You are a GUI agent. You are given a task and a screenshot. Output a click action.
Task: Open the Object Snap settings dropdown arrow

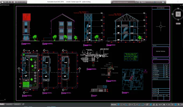click(x=145, y=105)
